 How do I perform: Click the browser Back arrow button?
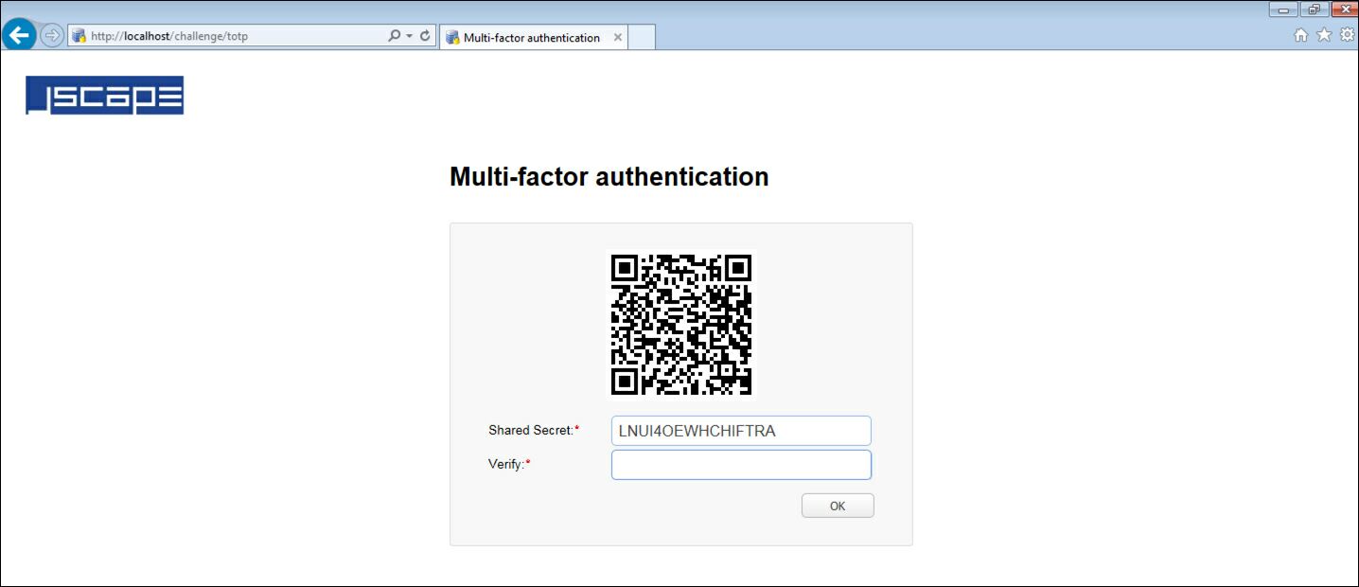click(19, 36)
